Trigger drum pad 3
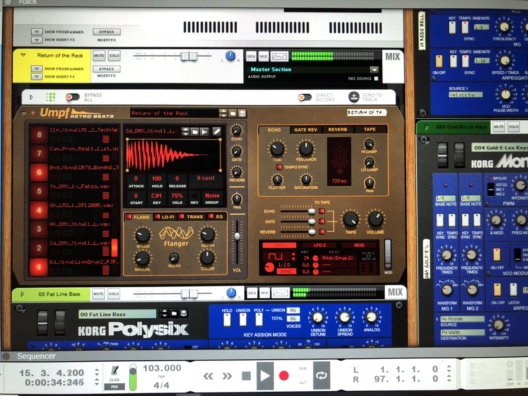 pyautogui.click(x=39, y=229)
